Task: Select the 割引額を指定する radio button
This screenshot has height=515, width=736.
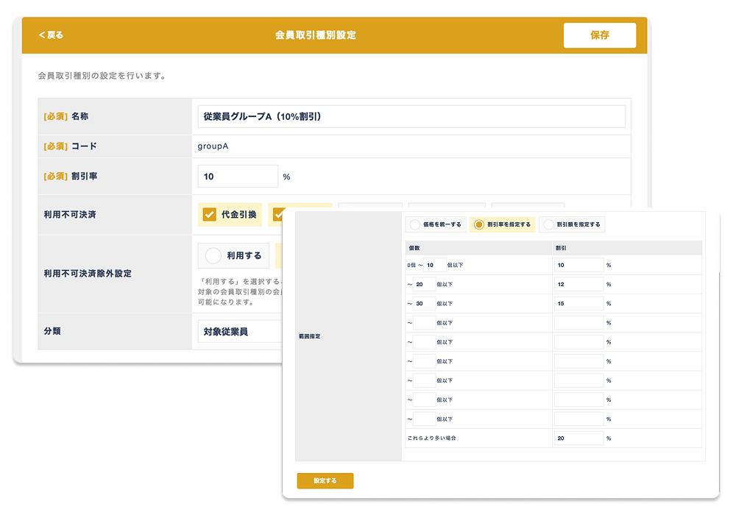Action: (548, 224)
